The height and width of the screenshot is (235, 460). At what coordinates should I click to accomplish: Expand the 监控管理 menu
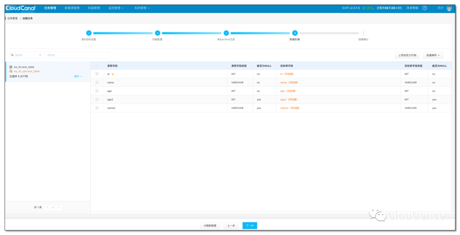116,8
